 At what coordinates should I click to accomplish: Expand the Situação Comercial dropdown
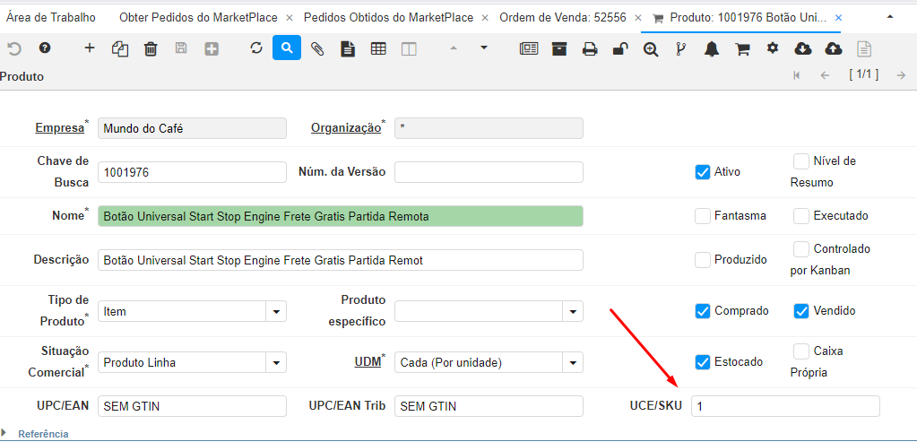[x=275, y=363]
